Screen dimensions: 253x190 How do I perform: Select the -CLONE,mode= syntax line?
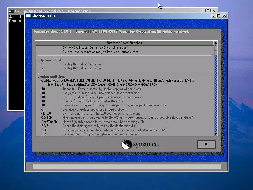pyautogui.click(x=118, y=81)
